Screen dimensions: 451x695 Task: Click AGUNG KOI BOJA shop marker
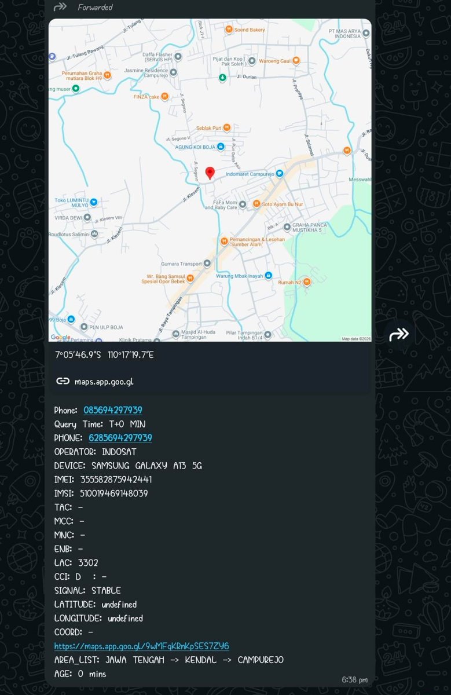pyautogui.click(x=221, y=147)
